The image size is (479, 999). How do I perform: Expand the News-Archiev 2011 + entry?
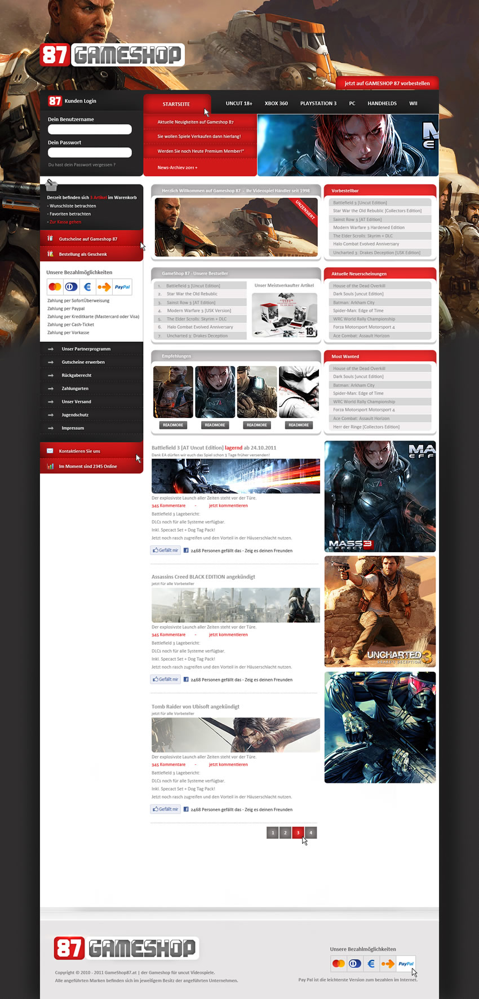pos(178,168)
